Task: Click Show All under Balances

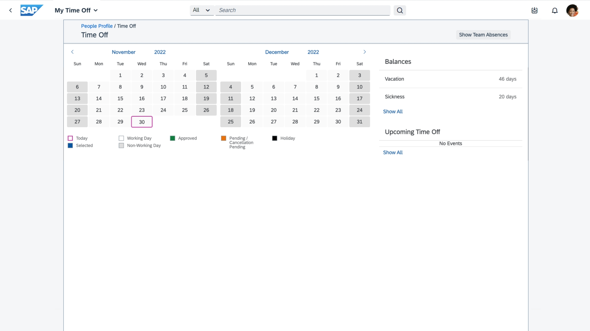Action: point(393,112)
